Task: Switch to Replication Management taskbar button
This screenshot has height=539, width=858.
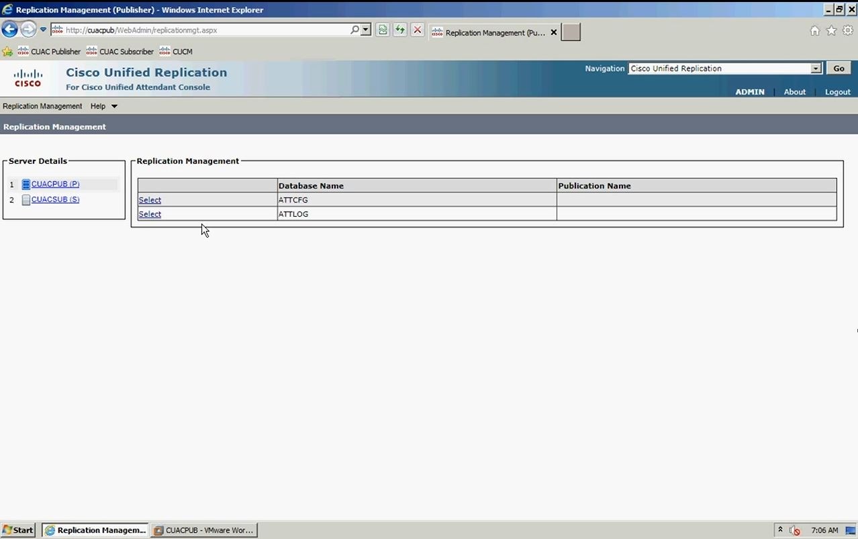Action: click(x=95, y=530)
